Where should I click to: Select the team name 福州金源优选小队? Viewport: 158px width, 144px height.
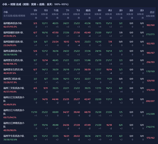click(x=13, y=51)
